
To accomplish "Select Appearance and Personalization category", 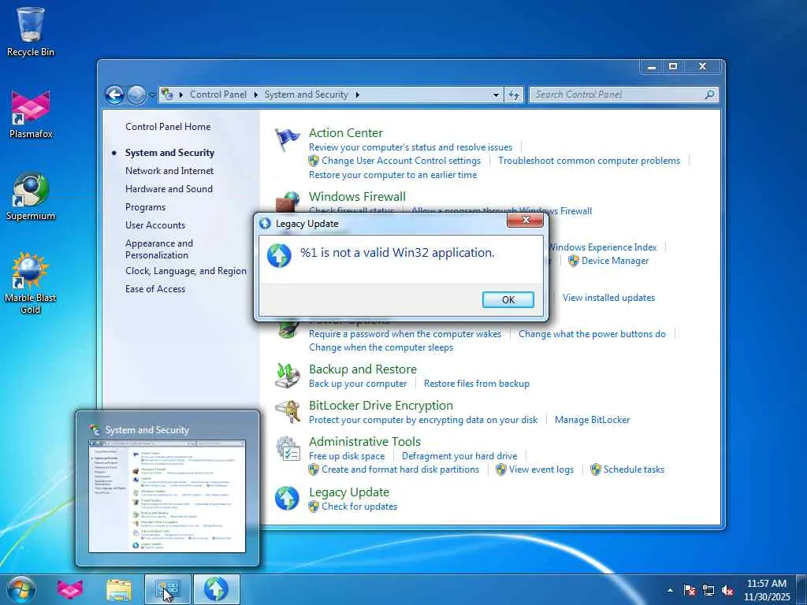I will pos(159,249).
